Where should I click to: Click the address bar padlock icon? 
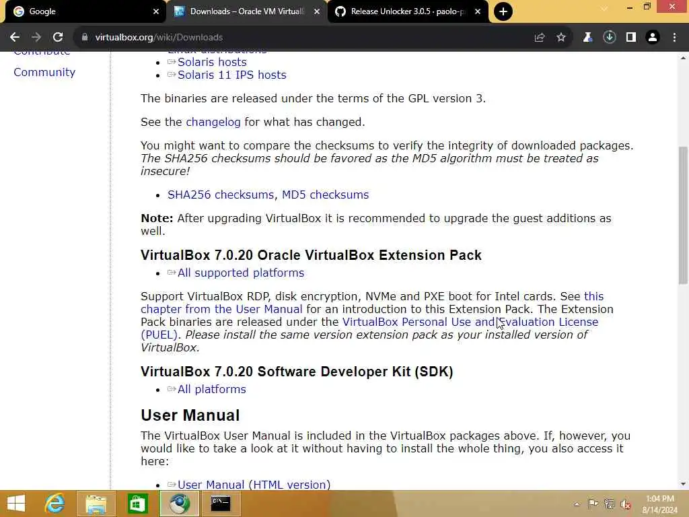(85, 38)
